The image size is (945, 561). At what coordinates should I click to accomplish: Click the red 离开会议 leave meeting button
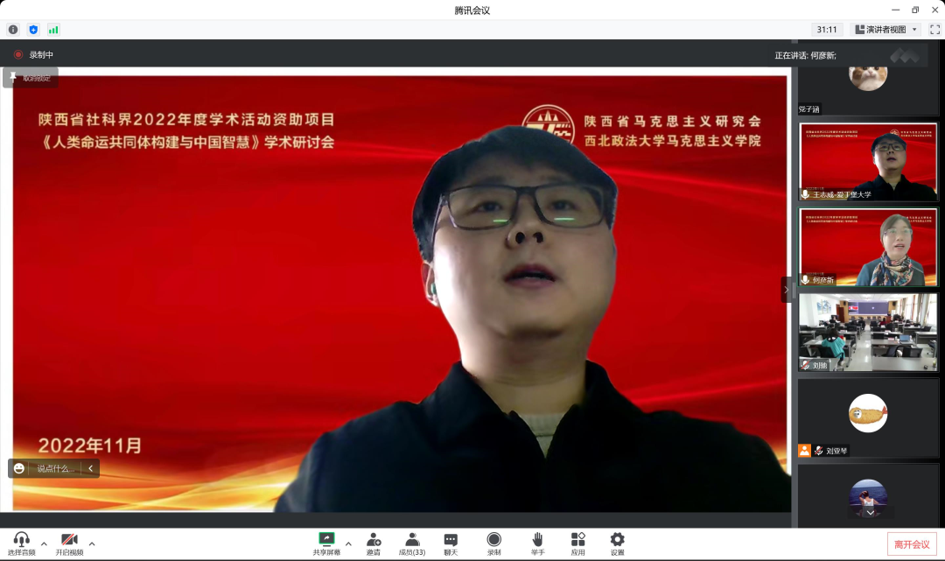(x=912, y=544)
